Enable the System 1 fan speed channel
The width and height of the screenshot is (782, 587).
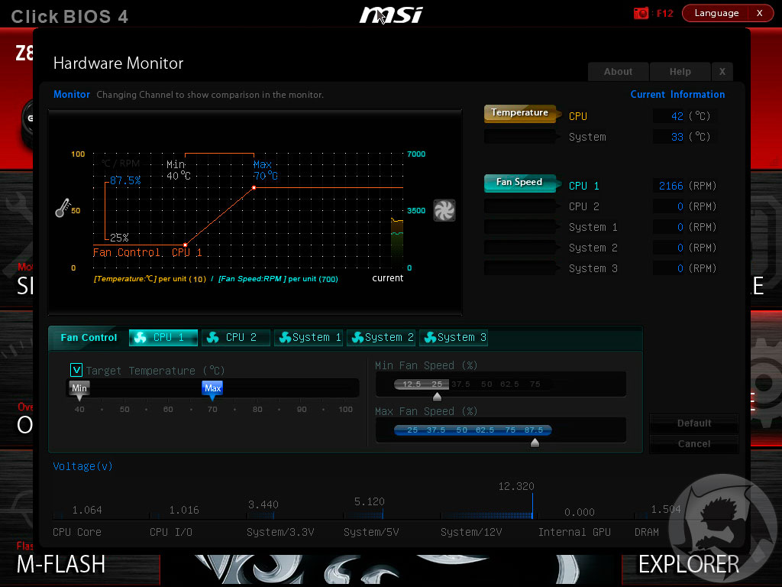[520, 226]
